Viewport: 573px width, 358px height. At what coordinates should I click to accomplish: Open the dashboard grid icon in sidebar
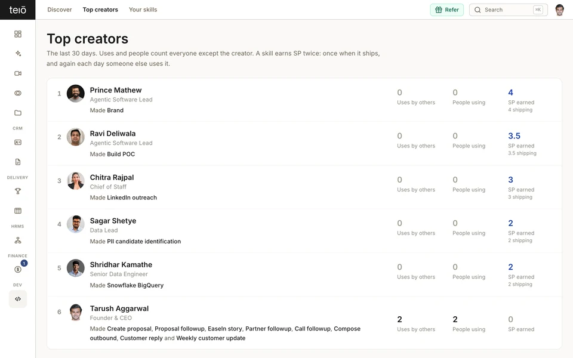click(x=17, y=34)
